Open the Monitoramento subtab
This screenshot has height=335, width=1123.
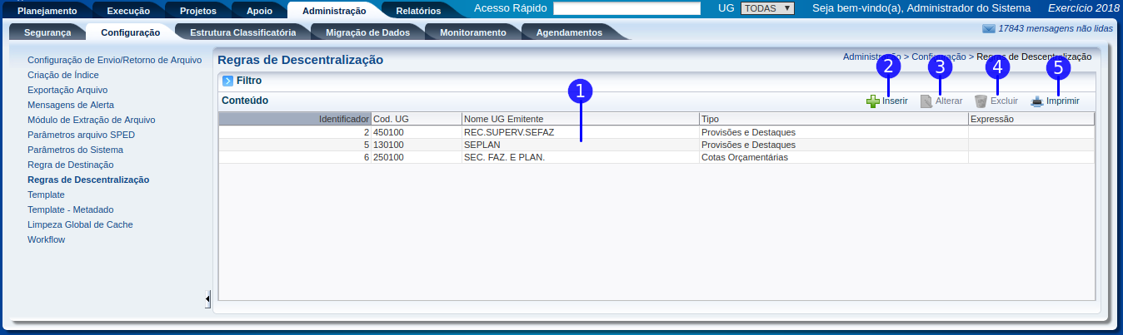[x=472, y=32]
